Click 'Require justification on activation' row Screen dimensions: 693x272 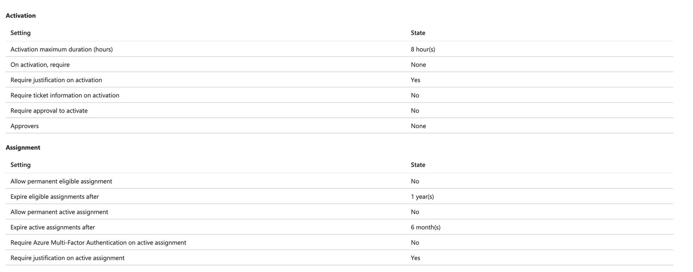click(x=56, y=80)
